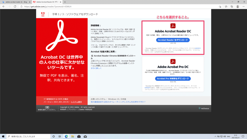Click the AdChoices icon in footer
The image size is (247, 139).
199,108
